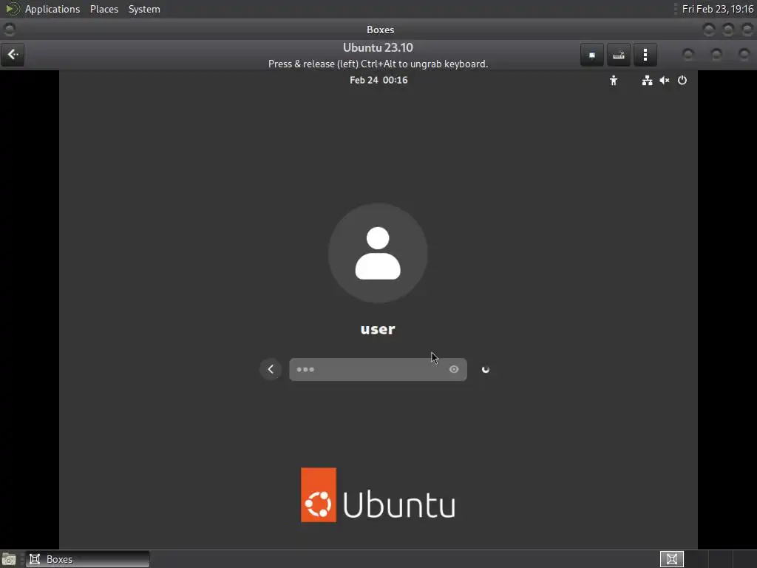Click the show desktop icon in bottom panel

tap(9, 559)
